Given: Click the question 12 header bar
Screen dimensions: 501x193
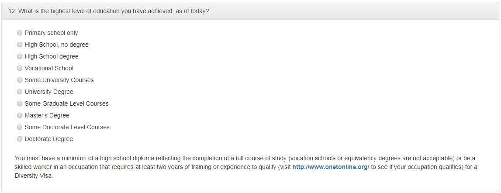Looking at the screenshot, I should [251, 11].
